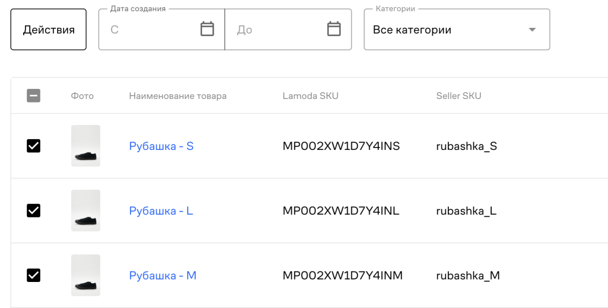
Task: Uncheck the Рубашка - L row
Action: pyautogui.click(x=34, y=210)
